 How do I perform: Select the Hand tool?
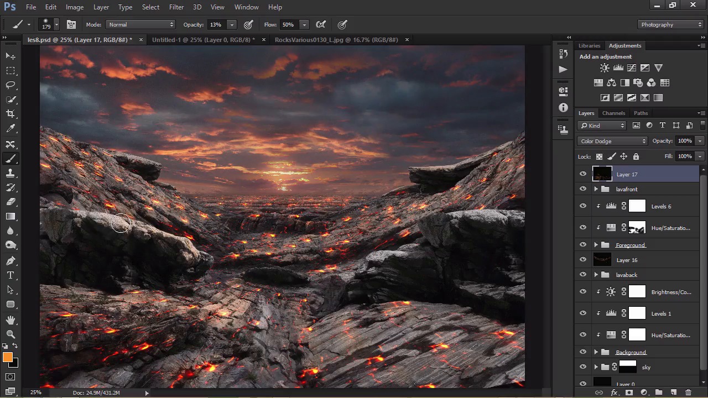pyautogui.click(x=11, y=320)
